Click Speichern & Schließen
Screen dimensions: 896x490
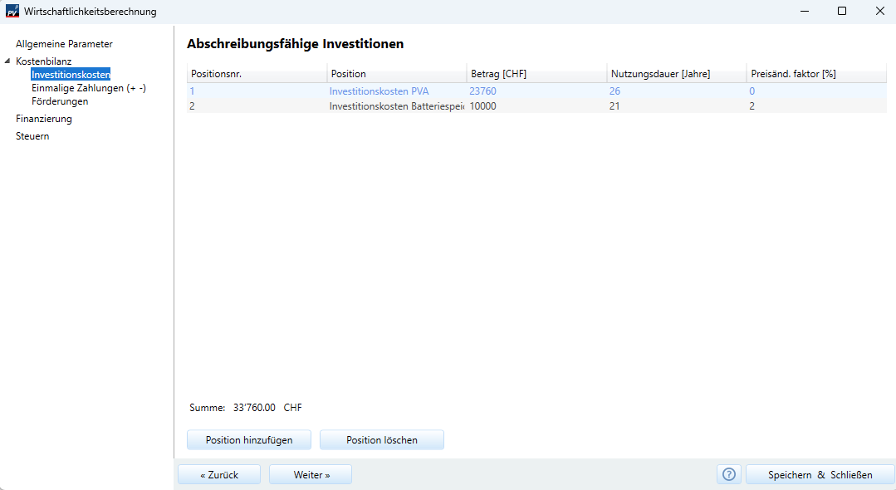click(820, 474)
